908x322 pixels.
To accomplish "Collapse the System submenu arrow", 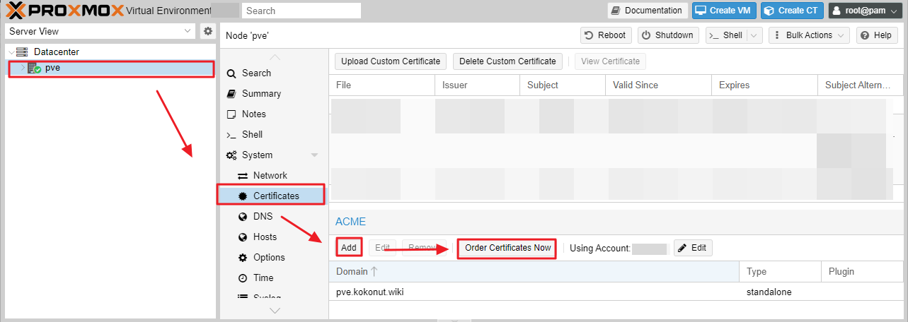I will tap(315, 155).
